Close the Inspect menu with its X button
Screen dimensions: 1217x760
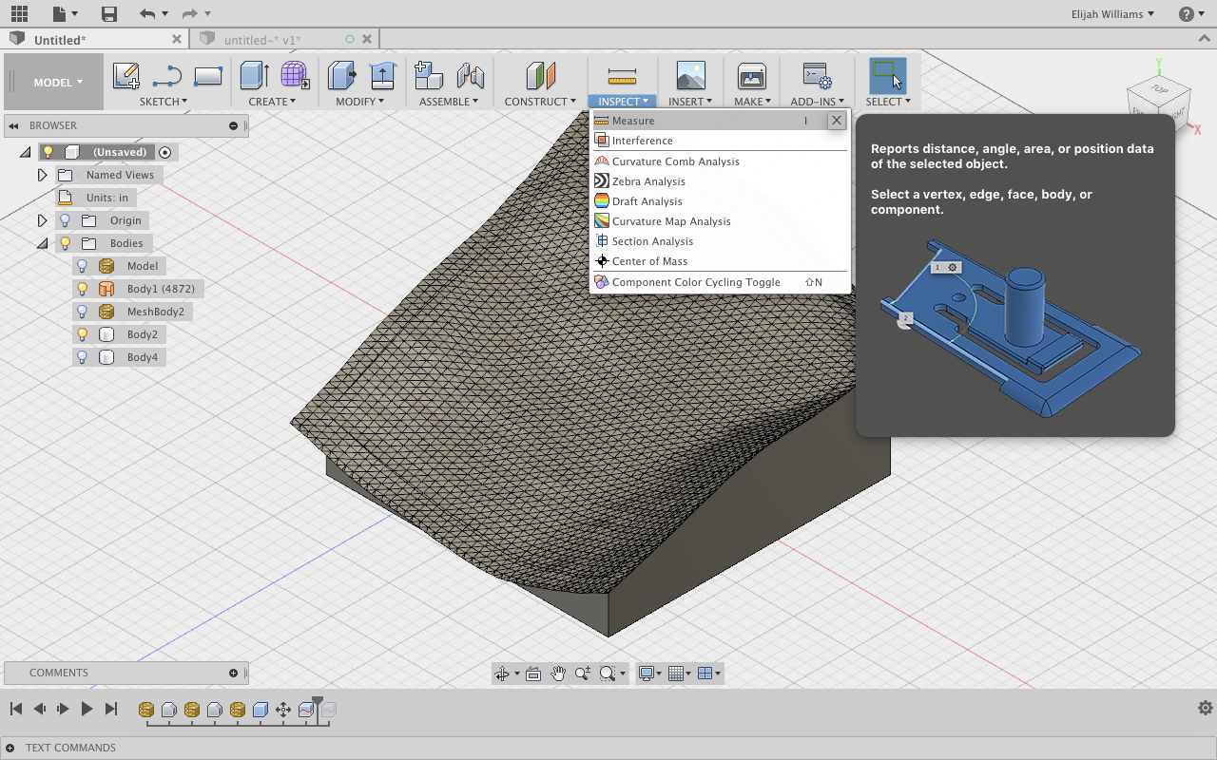click(836, 120)
